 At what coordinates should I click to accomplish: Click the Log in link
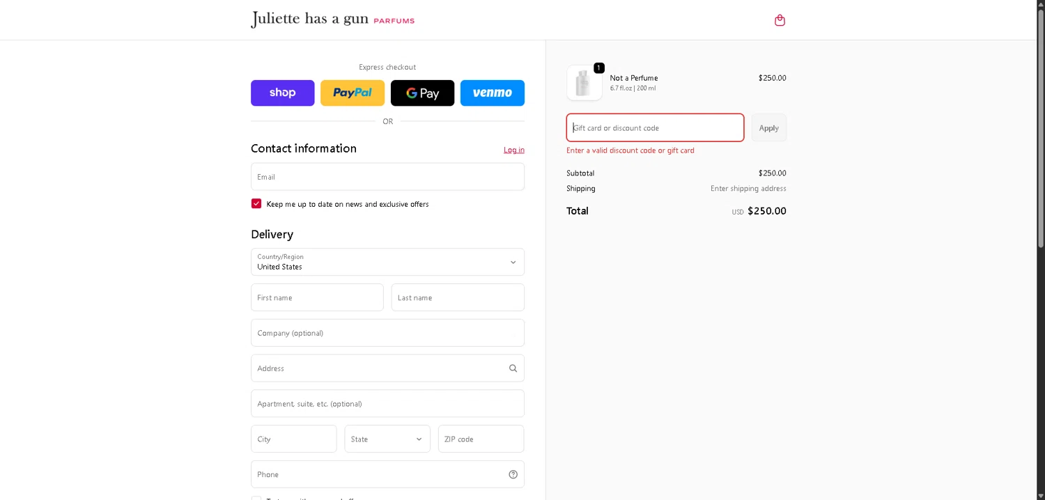tap(514, 150)
